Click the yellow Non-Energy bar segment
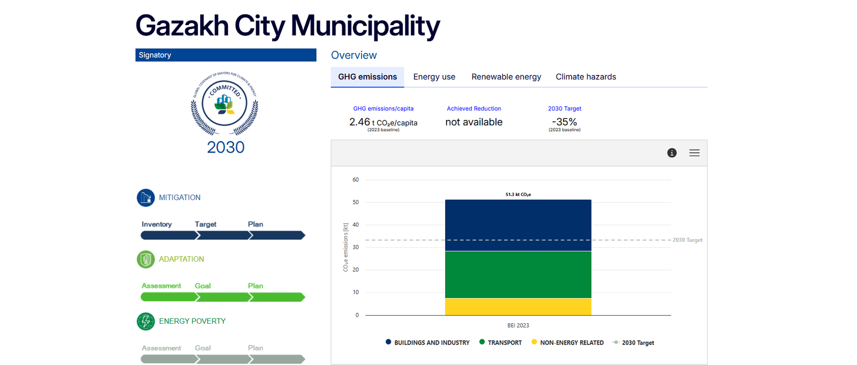Screen dimensions: 857x365 pyautogui.click(x=518, y=307)
